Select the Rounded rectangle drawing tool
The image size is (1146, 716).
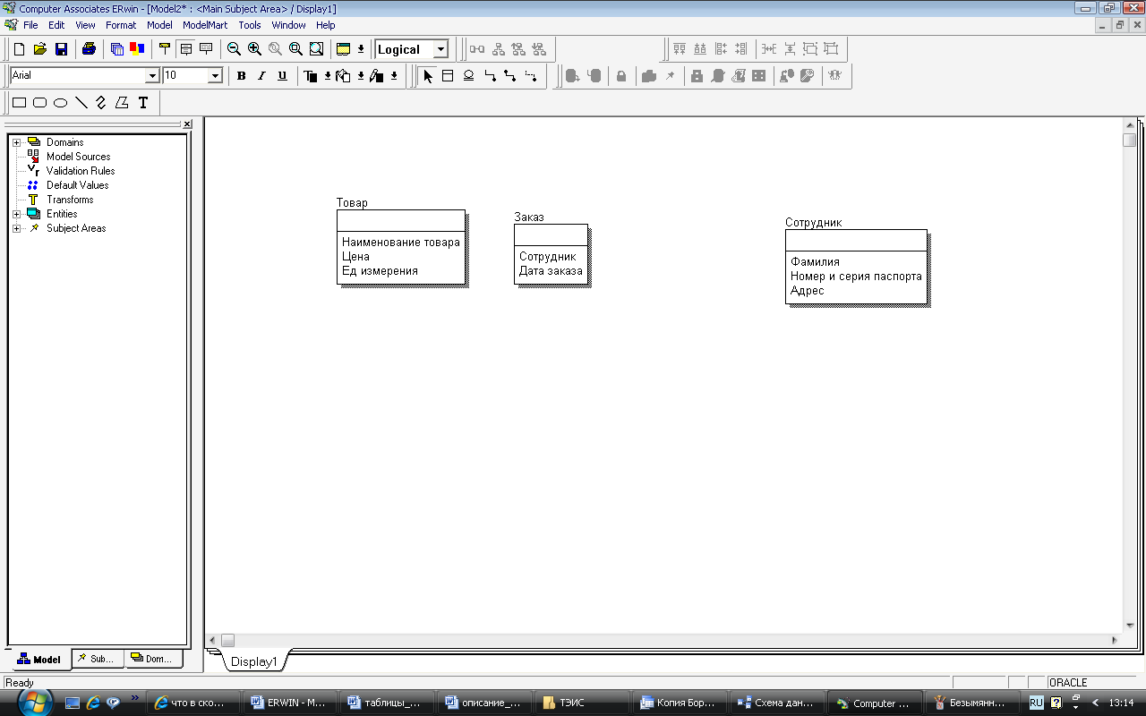(x=39, y=103)
